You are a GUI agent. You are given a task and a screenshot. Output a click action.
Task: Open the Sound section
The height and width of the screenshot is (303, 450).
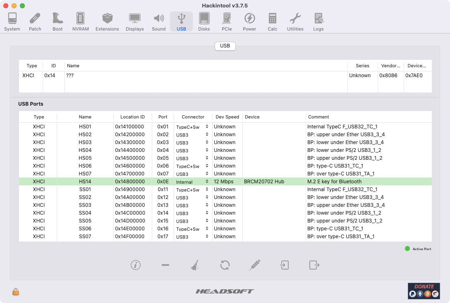(159, 22)
